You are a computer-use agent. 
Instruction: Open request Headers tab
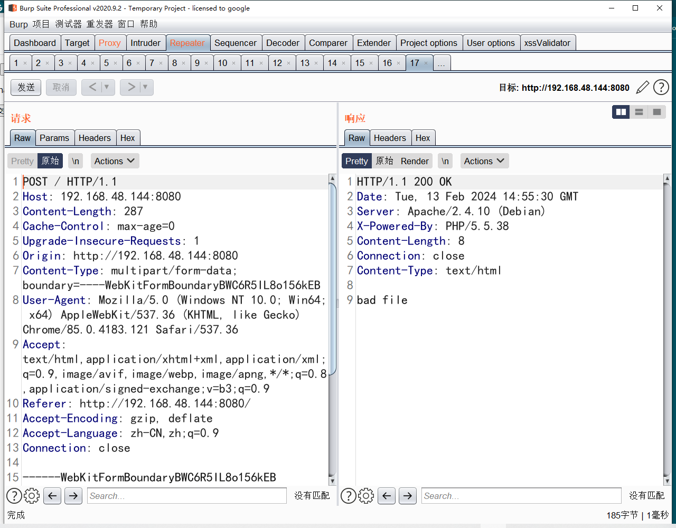click(95, 138)
